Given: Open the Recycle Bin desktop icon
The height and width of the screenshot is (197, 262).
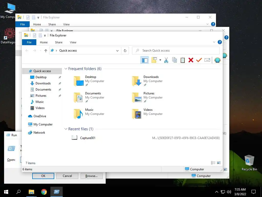Looking at the screenshot, I should pyautogui.click(x=249, y=163).
